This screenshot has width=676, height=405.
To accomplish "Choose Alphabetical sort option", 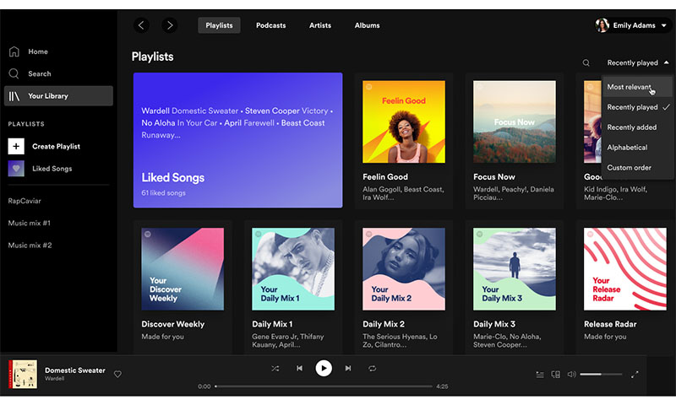I will coord(638,148).
